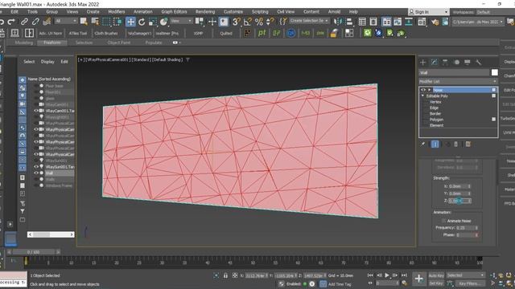
Task: Click the Unlink Selection icon
Action: (x=35, y=22)
